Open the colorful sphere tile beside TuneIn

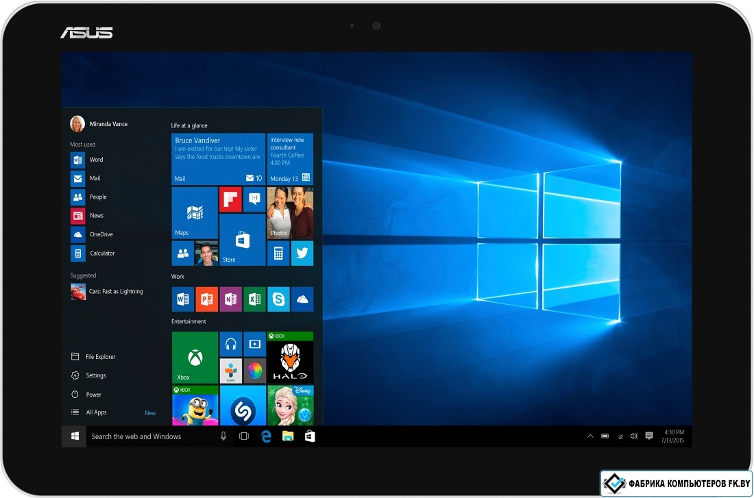[254, 371]
